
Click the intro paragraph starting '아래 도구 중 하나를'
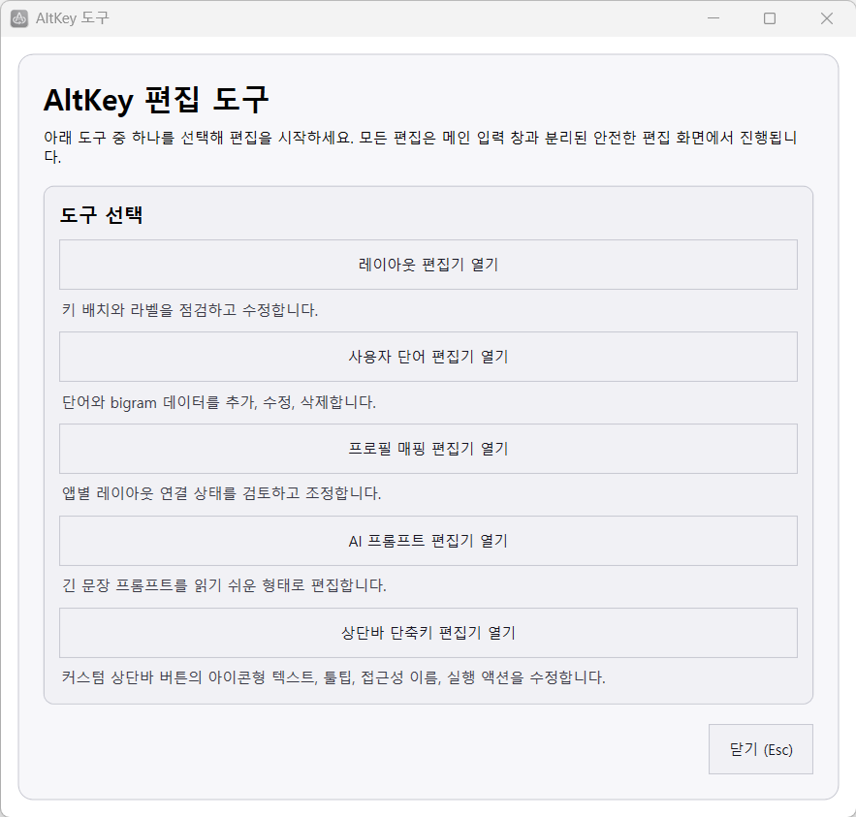pos(421,146)
